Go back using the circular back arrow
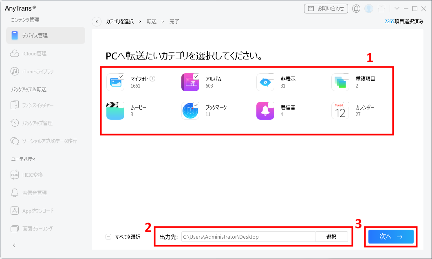The width and height of the screenshot is (432, 259). pyautogui.click(x=97, y=21)
